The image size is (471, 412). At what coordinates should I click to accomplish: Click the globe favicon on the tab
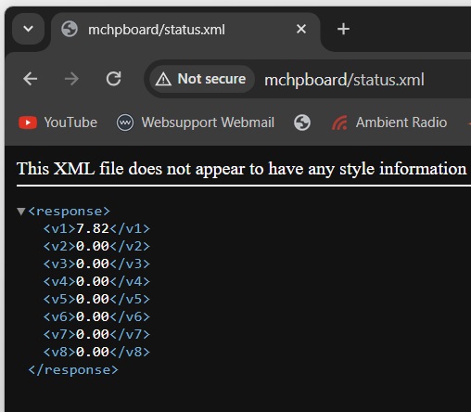click(x=70, y=30)
